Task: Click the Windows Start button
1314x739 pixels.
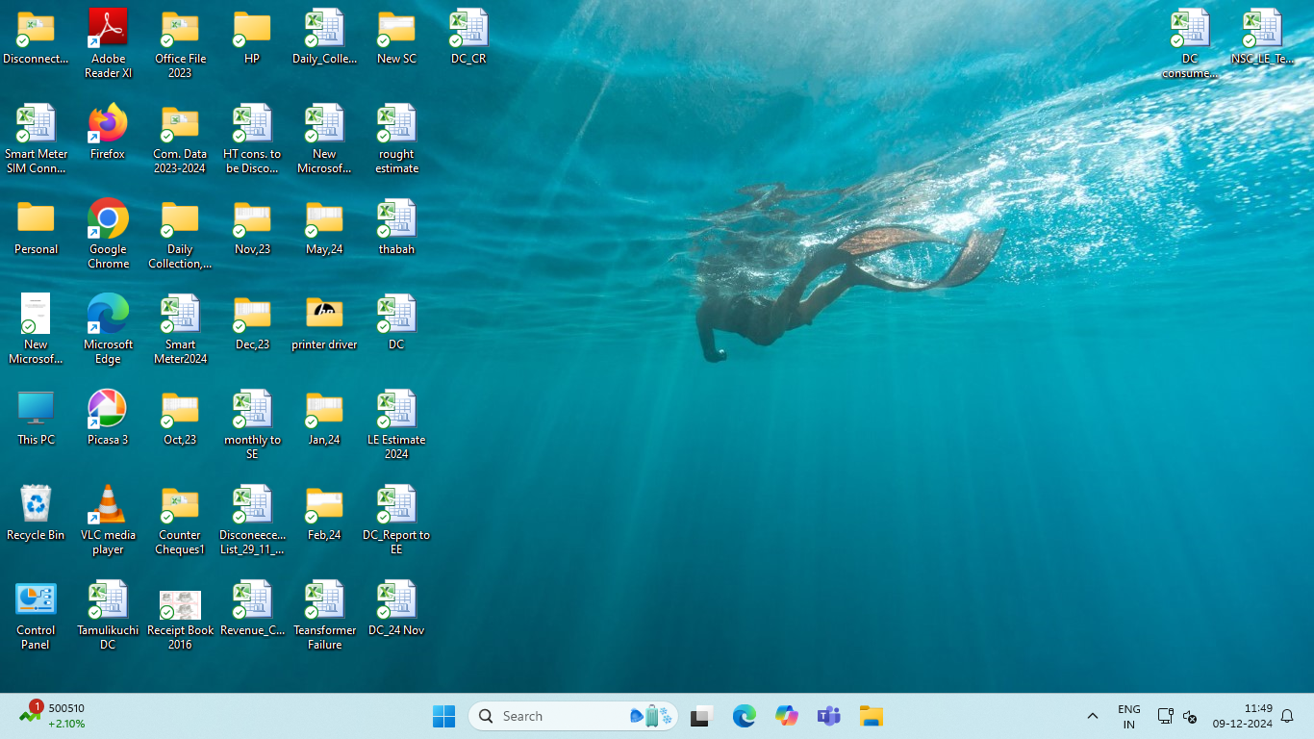Action: 443,716
